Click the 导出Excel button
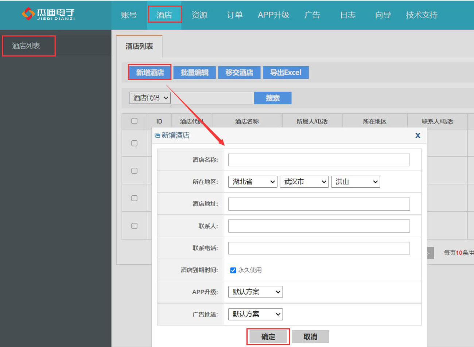This screenshot has height=347, width=474. click(285, 73)
